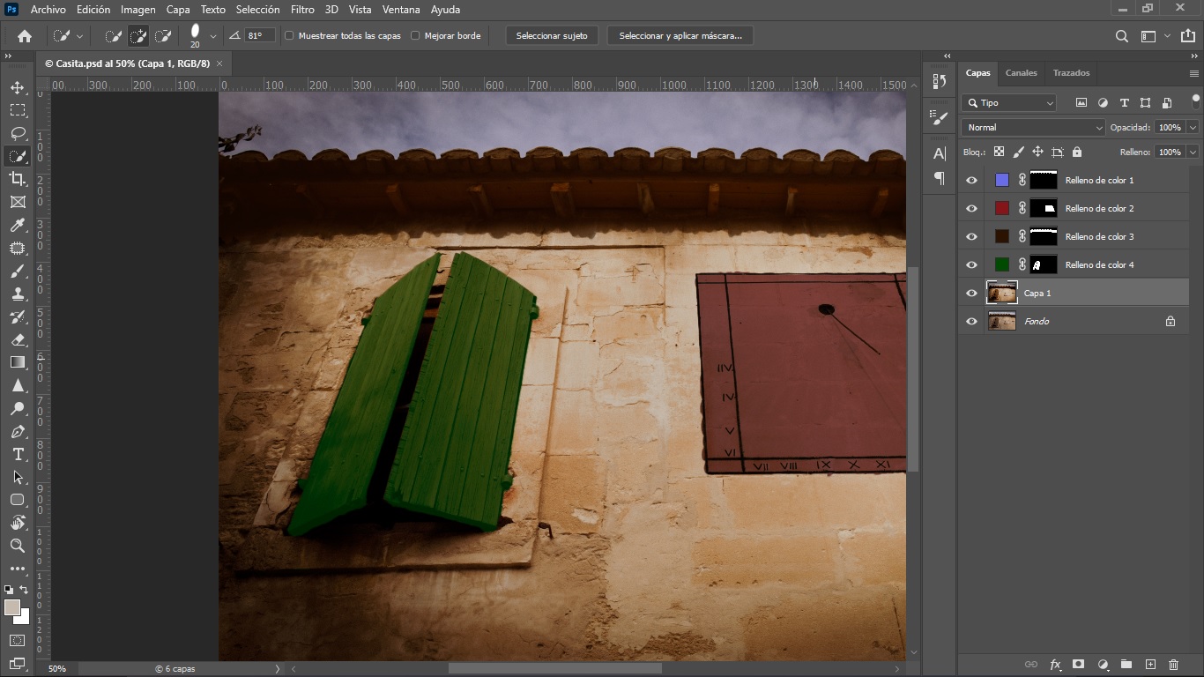1204x677 pixels.
Task: Open the Imagen menu
Action: point(137,10)
